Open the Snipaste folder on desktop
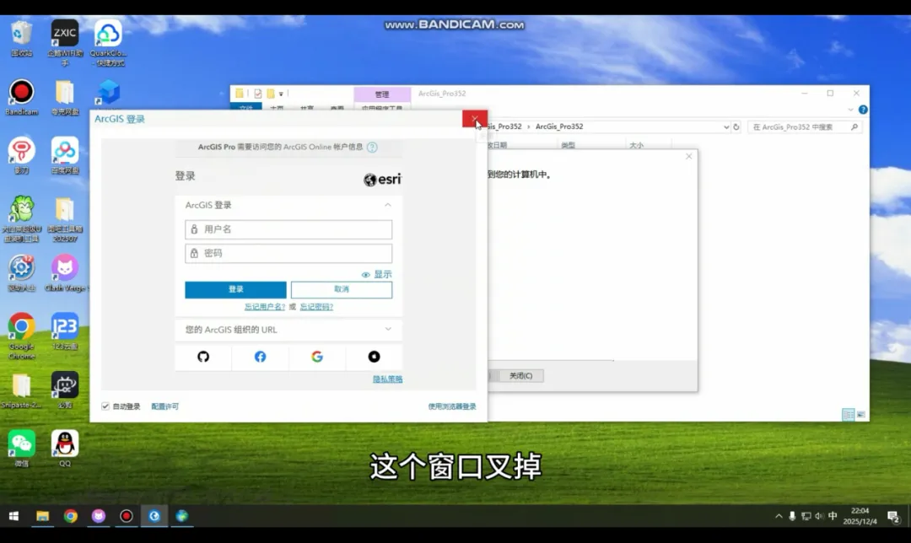Image resolution: width=911 pixels, height=543 pixels. tap(21, 390)
